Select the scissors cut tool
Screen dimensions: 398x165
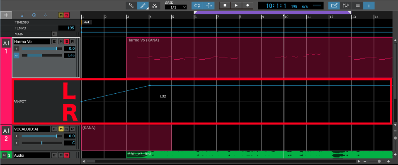pyautogui.click(x=154, y=5)
